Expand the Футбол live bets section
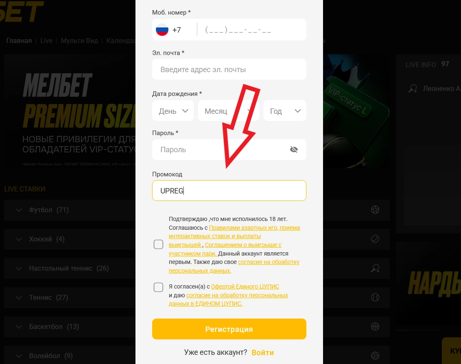This screenshot has width=461, height=364. [19, 210]
